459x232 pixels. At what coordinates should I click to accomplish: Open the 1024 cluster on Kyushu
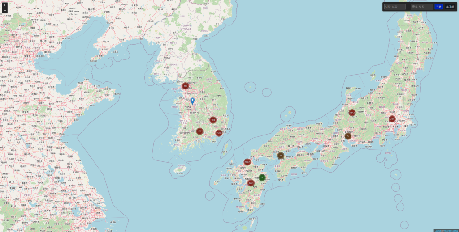point(251,183)
